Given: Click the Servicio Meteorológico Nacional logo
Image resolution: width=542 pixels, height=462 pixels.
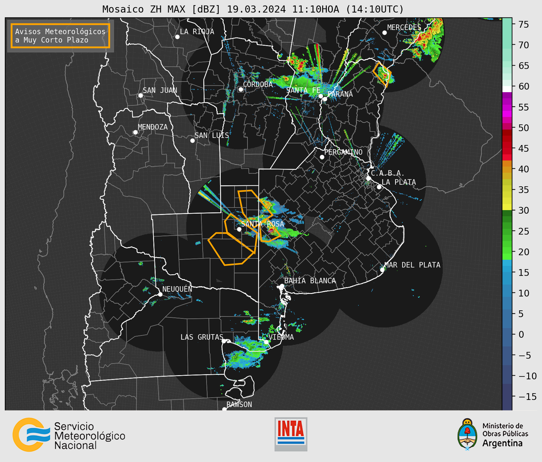Looking at the screenshot, I should [69, 435].
